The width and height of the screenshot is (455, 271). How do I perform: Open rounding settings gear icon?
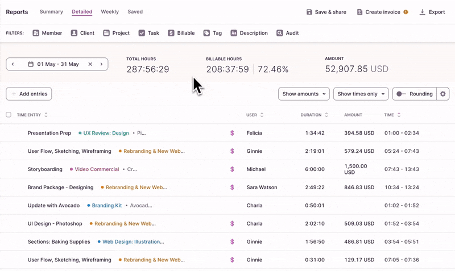pyautogui.click(x=443, y=94)
